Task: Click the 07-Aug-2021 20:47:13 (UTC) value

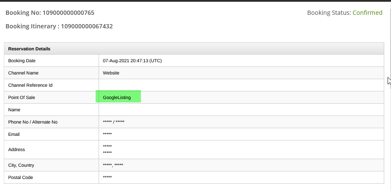Action: coord(132,61)
